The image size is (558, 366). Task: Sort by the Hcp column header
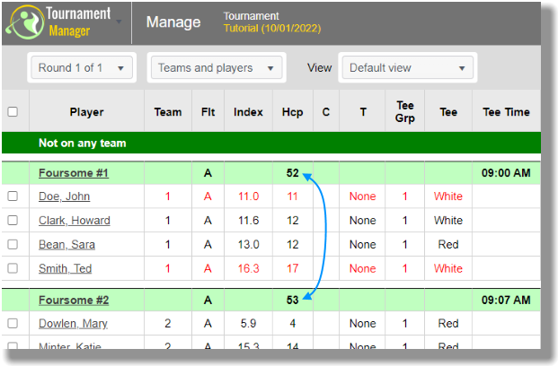coord(293,112)
